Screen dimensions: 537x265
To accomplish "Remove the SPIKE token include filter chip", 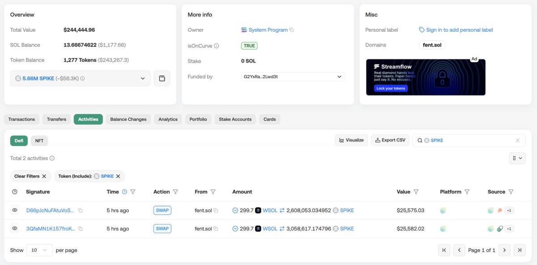I will coord(118,176).
